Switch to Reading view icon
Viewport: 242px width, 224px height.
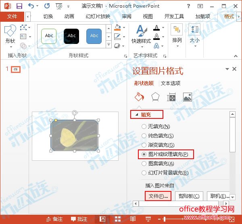click(133, 219)
